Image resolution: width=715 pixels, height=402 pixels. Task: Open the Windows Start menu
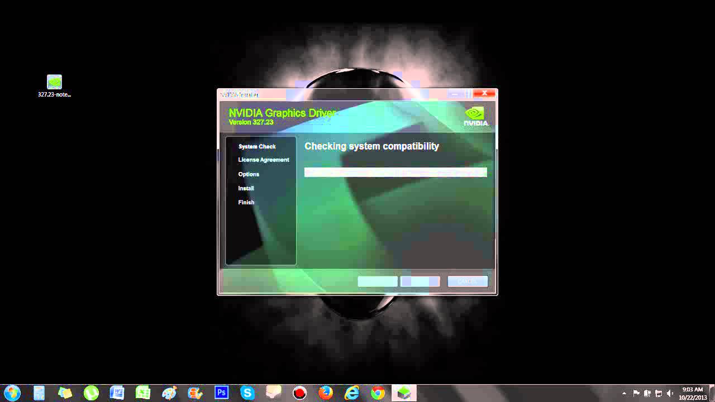[12, 393]
